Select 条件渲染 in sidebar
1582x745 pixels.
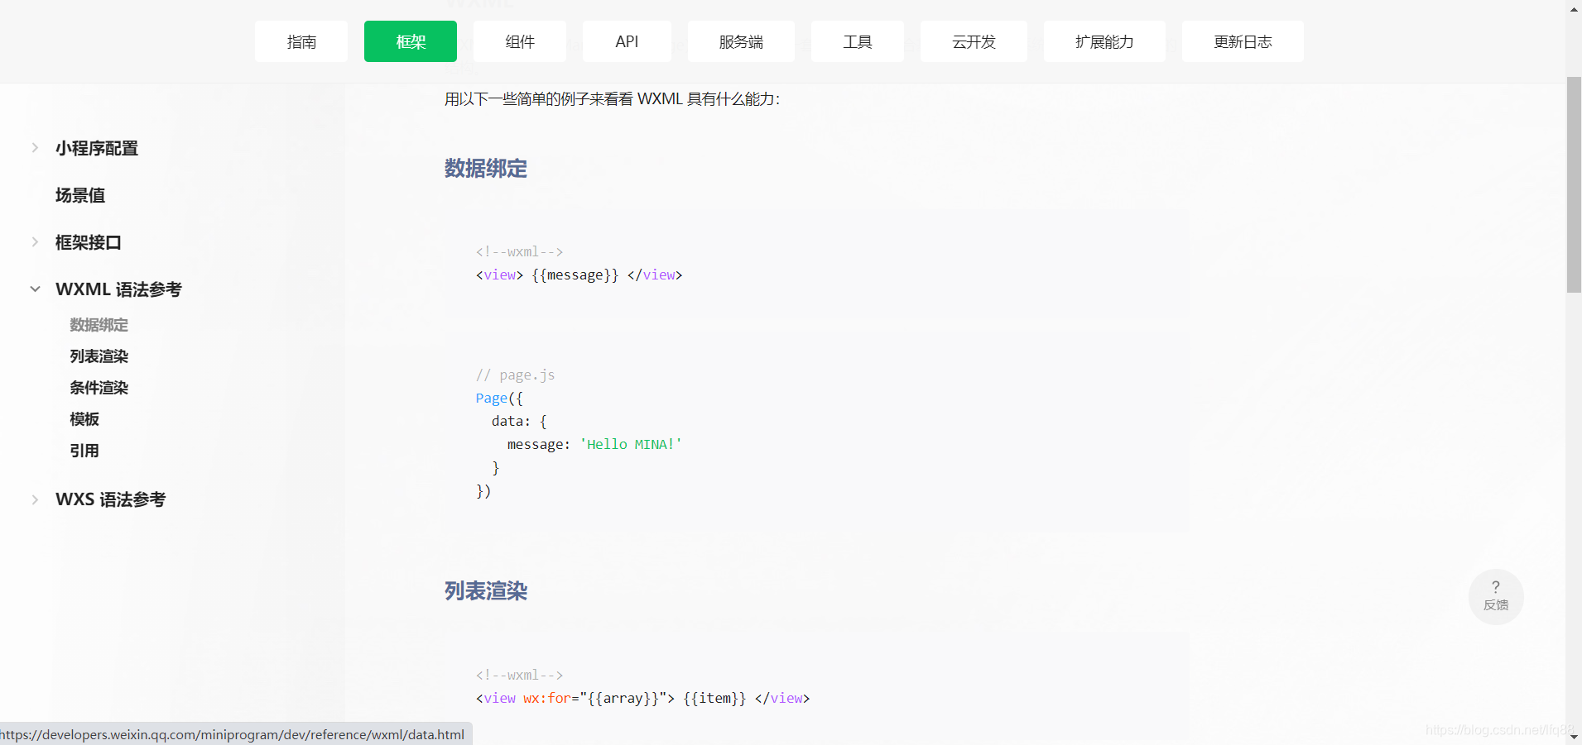pyautogui.click(x=99, y=388)
